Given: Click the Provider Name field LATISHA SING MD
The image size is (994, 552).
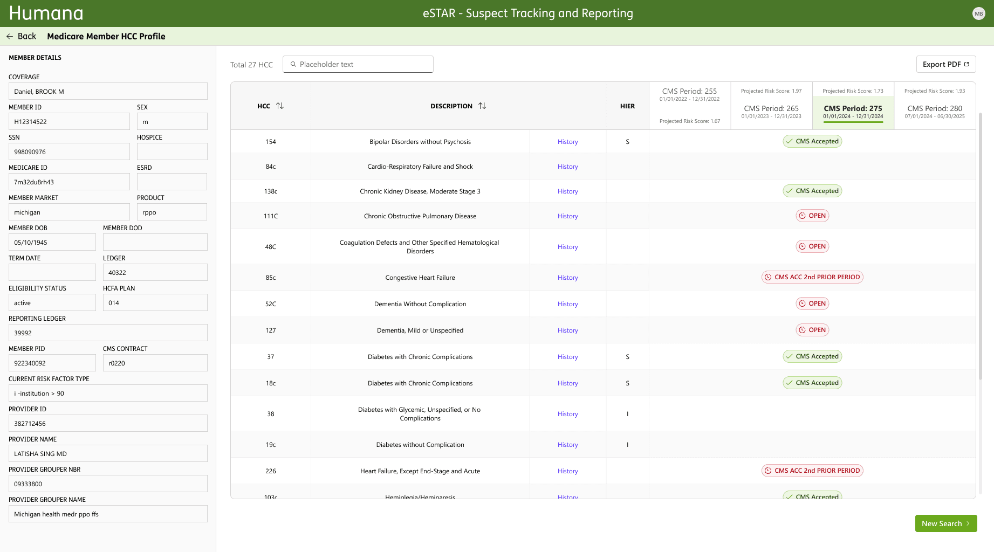Looking at the screenshot, I should [x=108, y=453].
